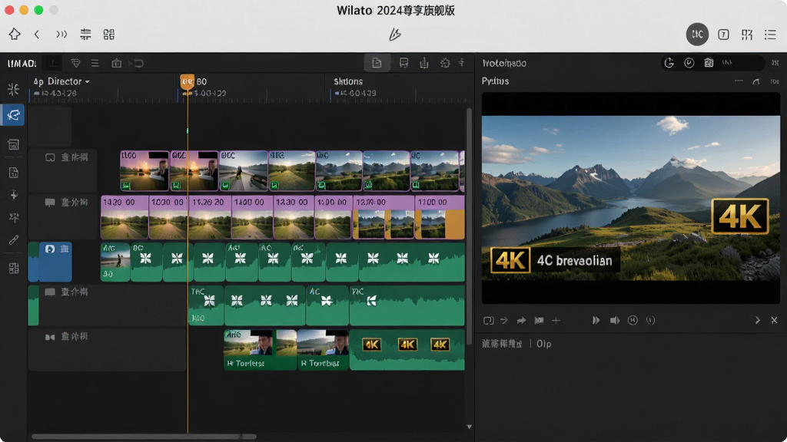
Task: Click the refresh icon in preview panel header
Action: pyautogui.click(x=669, y=63)
